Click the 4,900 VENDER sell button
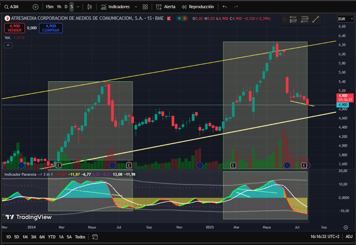 [14, 28]
